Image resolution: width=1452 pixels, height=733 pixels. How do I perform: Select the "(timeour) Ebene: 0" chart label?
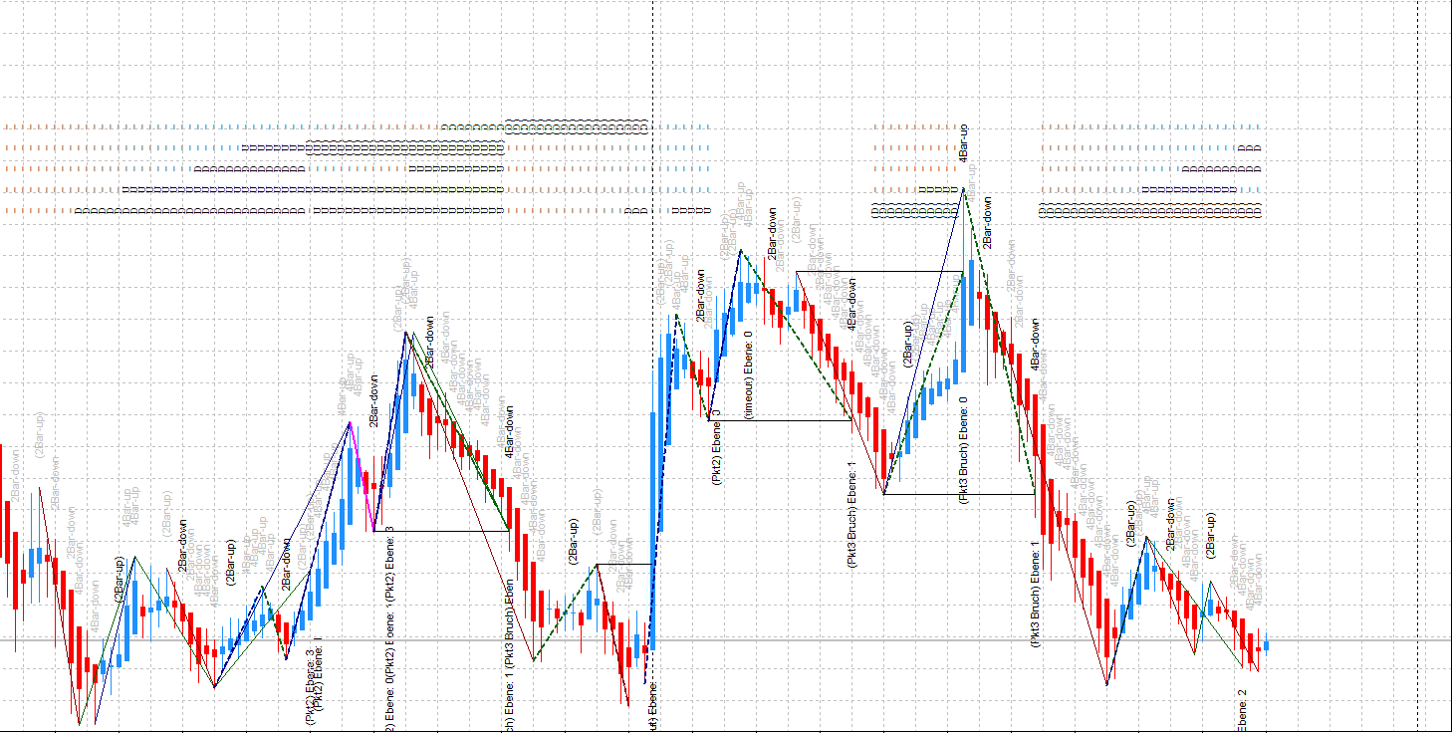(748, 376)
